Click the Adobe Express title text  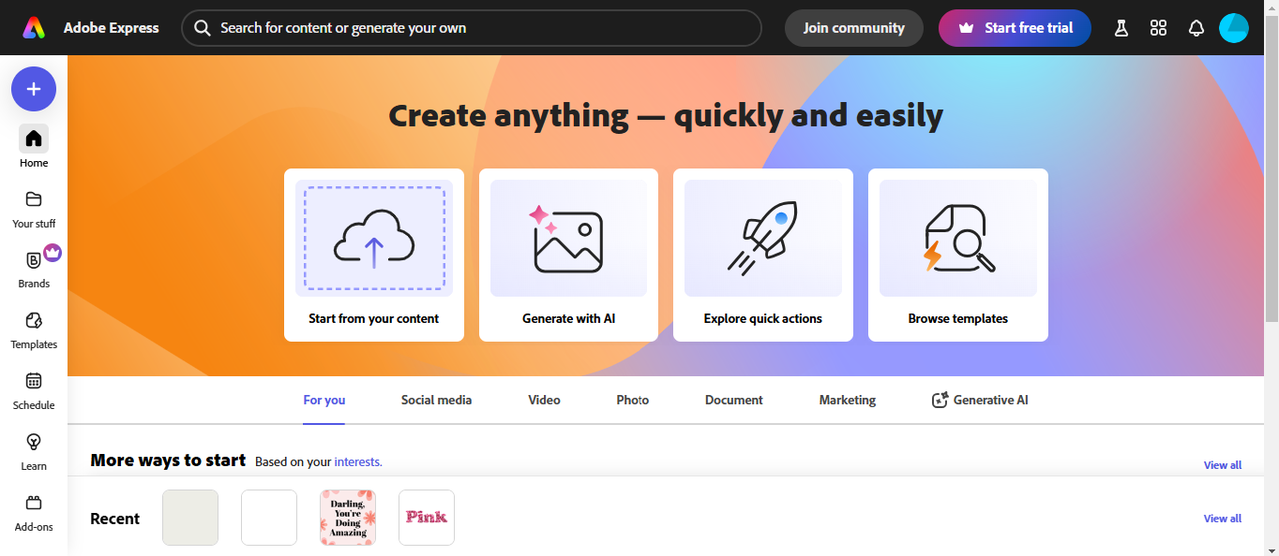(111, 28)
